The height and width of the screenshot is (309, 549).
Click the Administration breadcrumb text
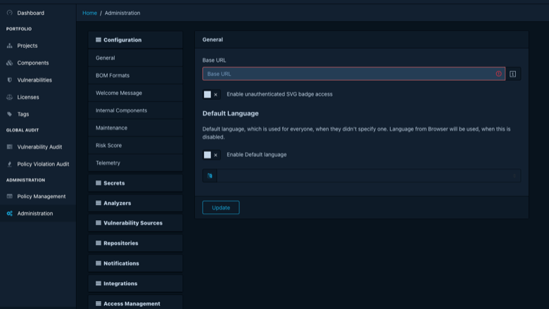click(x=122, y=13)
